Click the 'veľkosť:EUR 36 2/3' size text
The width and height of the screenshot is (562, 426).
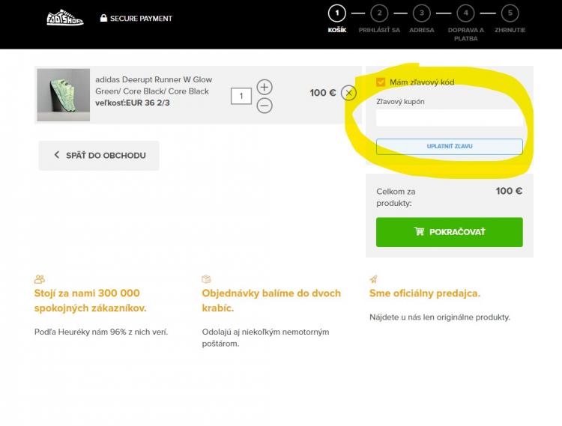[132, 103]
